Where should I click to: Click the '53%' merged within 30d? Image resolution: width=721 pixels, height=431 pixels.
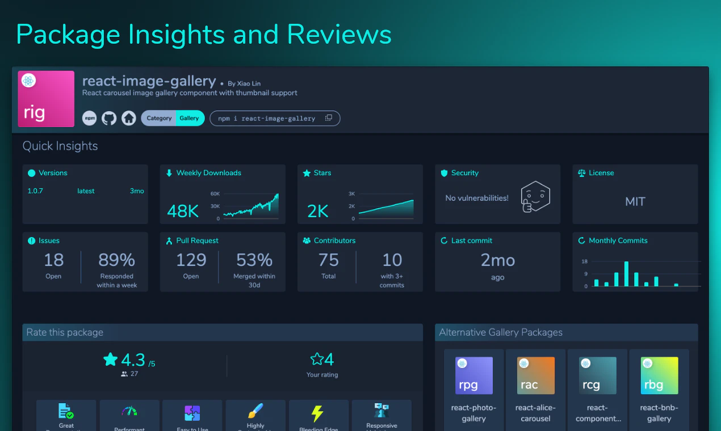(x=254, y=260)
